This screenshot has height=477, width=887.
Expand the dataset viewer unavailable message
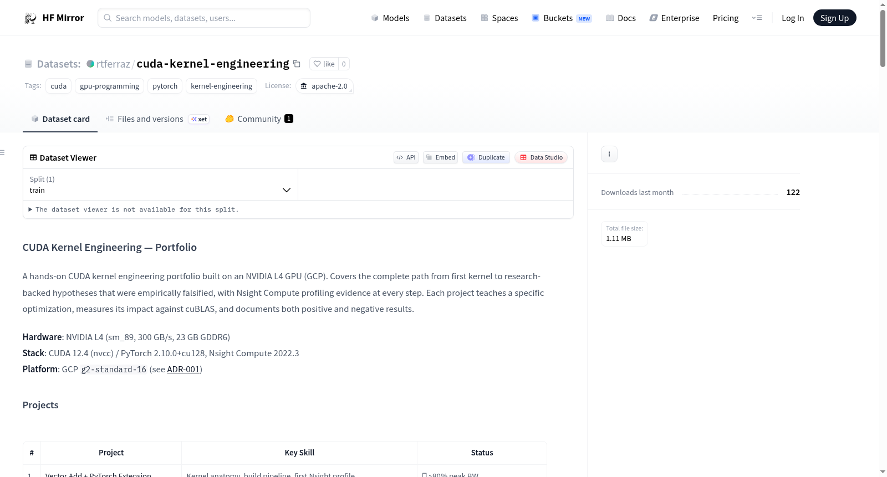pos(134,209)
